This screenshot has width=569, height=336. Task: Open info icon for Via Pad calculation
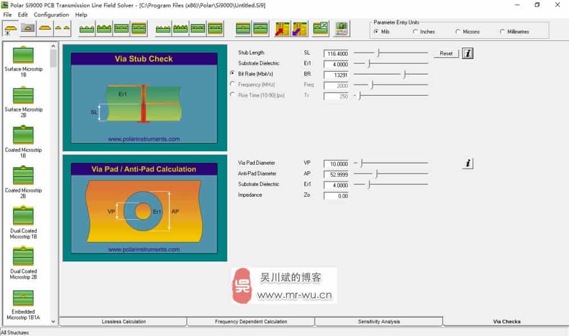pyautogui.click(x=467, y=163)
